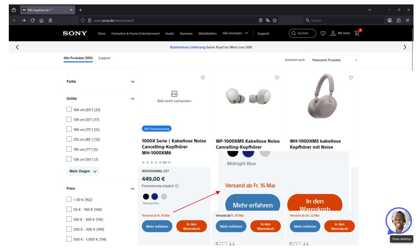419x252 pixels.
Task: Open the reader view icon in address bar
Action: pos(260,20)
